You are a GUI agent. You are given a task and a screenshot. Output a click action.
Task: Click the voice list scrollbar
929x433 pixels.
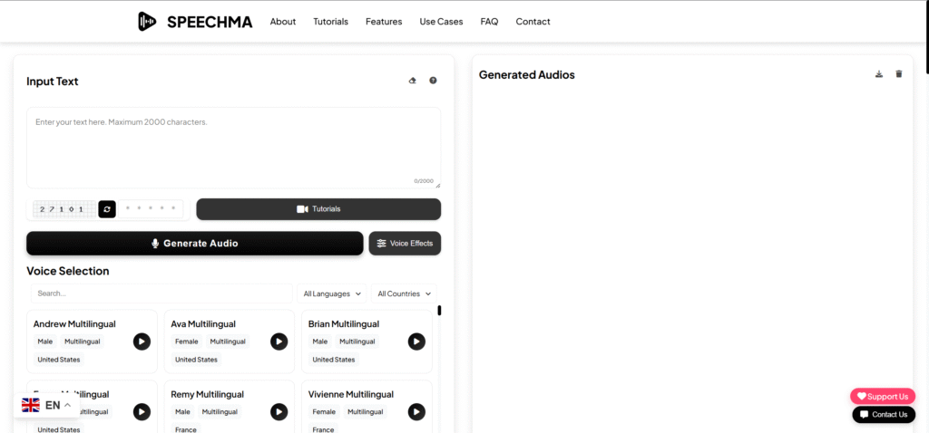click(439, 311)
